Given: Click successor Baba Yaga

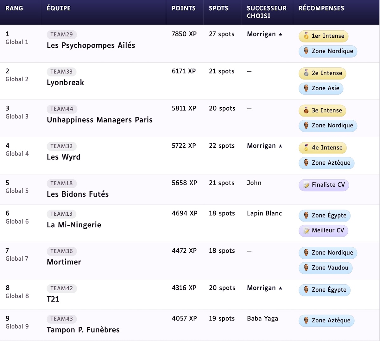Looking at the screenshot, I should click(263, 319).
